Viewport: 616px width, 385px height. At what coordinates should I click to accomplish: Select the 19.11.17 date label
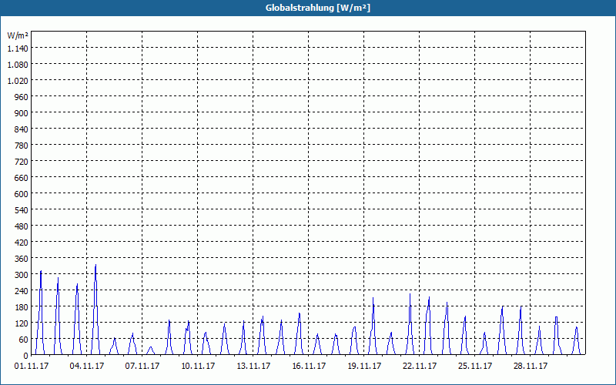(364, 366)
